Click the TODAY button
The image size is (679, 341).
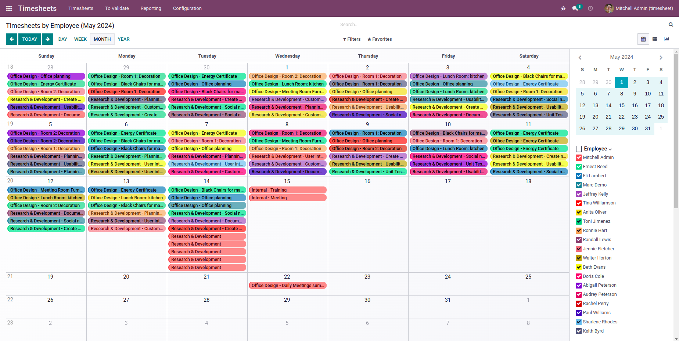tap(30, 39)
